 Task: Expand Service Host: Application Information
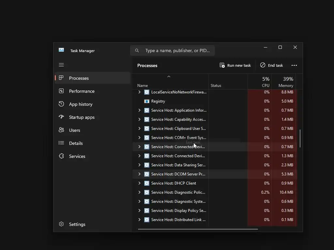coord(139,110)
